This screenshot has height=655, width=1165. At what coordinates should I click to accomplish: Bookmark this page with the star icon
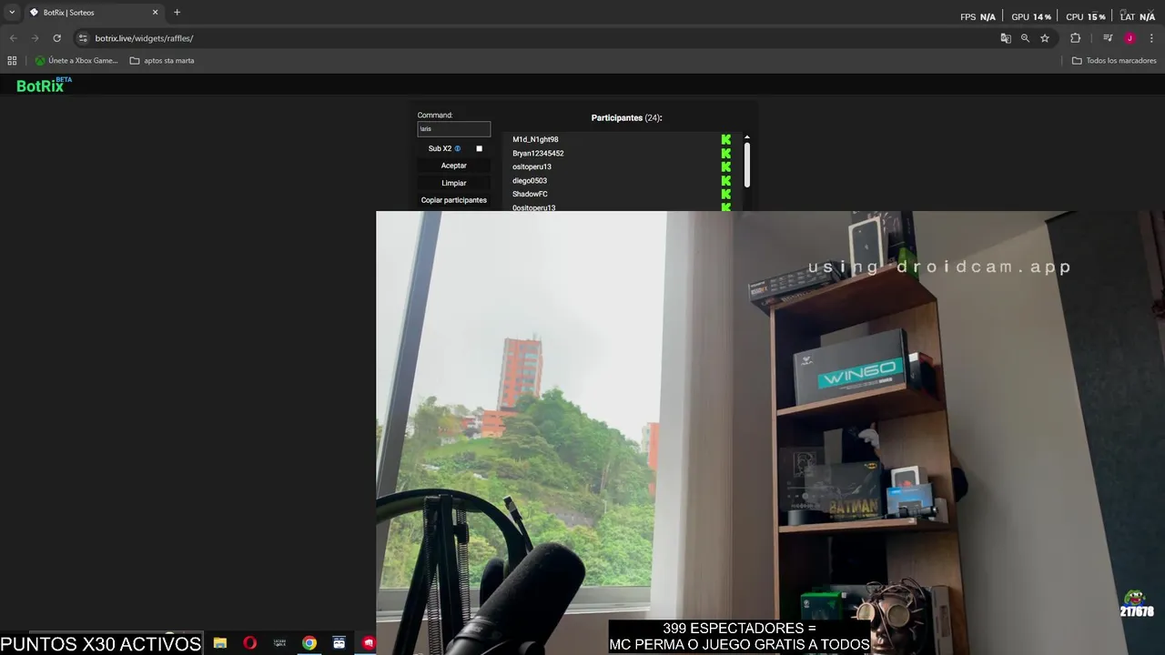tap(1045, 38)
